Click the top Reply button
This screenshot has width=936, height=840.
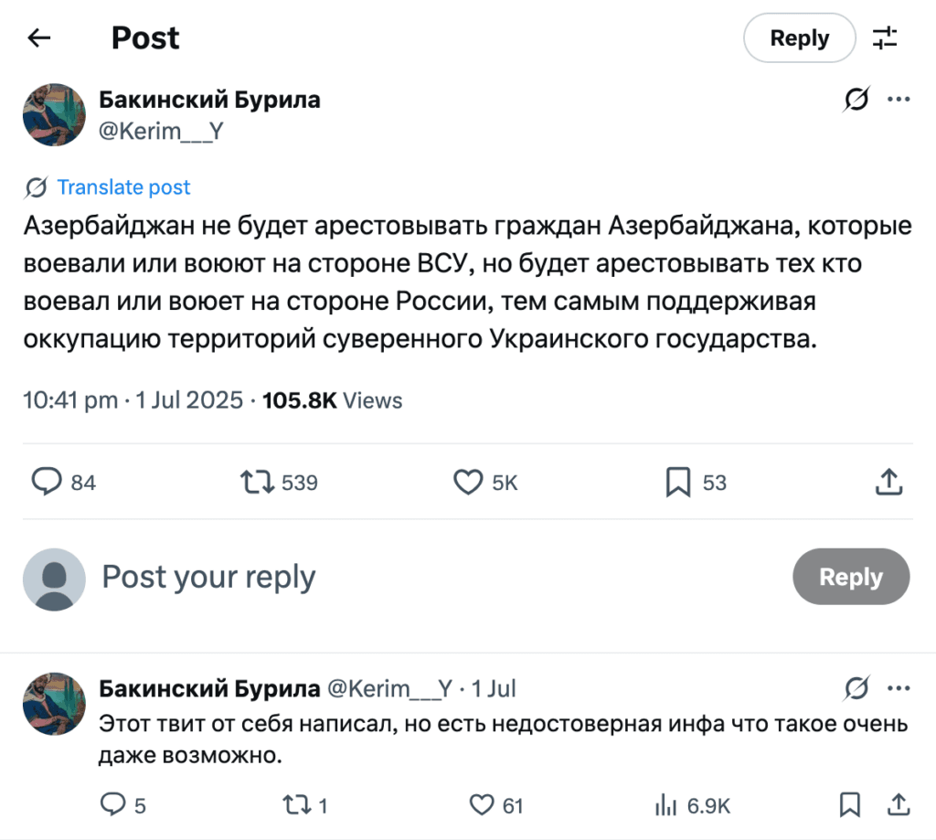(x=799, y=38)
